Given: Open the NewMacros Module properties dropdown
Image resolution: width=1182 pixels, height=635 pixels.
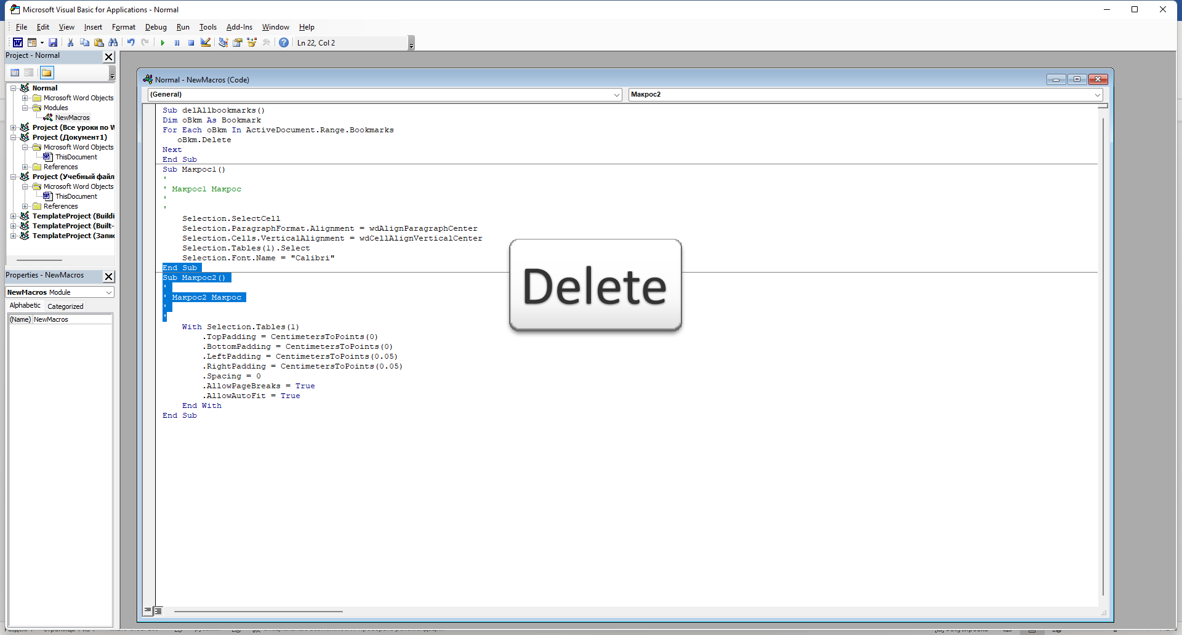Looking at the screenshot, I should pos(108,292).
